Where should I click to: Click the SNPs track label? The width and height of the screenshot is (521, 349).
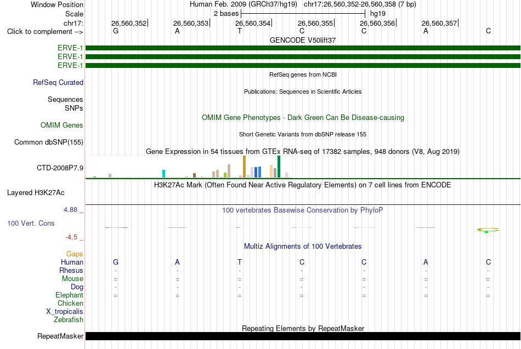[74, 108]
